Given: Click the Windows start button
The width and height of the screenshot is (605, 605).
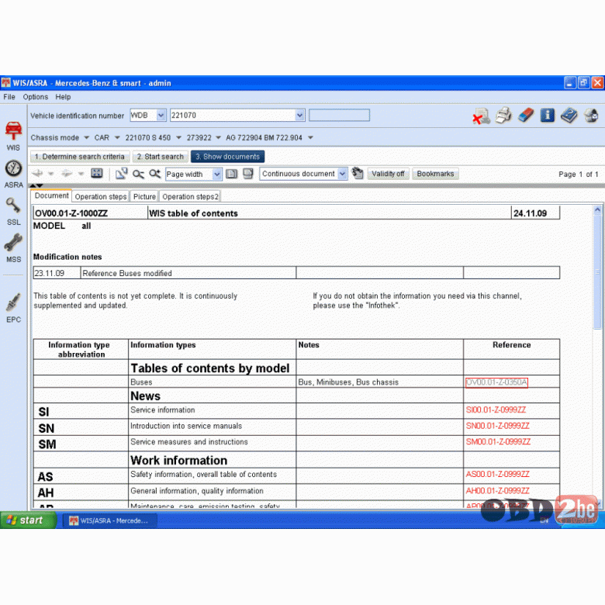Looking at the screenshot, I should 28,520.
